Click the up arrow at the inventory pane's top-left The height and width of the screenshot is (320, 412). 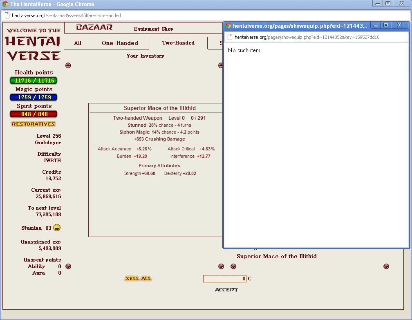(68, 65)
